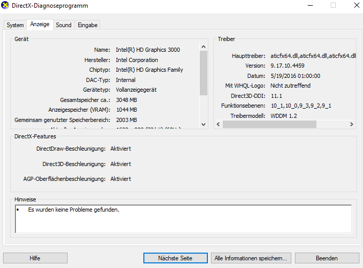Screen dimensions: 363x268
Task: Select the Anzeige tab
Action: [x=40, y=24]
